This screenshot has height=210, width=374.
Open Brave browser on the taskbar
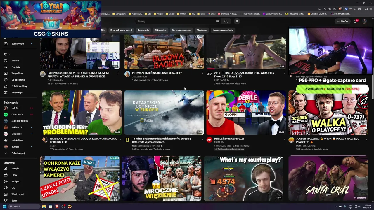point(57,206)
